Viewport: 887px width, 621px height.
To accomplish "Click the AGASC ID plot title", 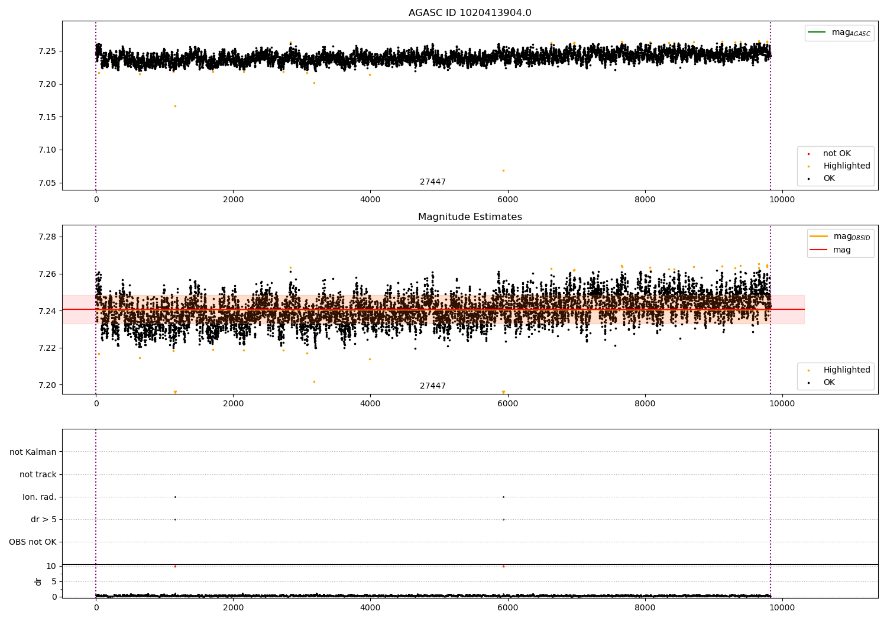I will [x=470, y=13].
